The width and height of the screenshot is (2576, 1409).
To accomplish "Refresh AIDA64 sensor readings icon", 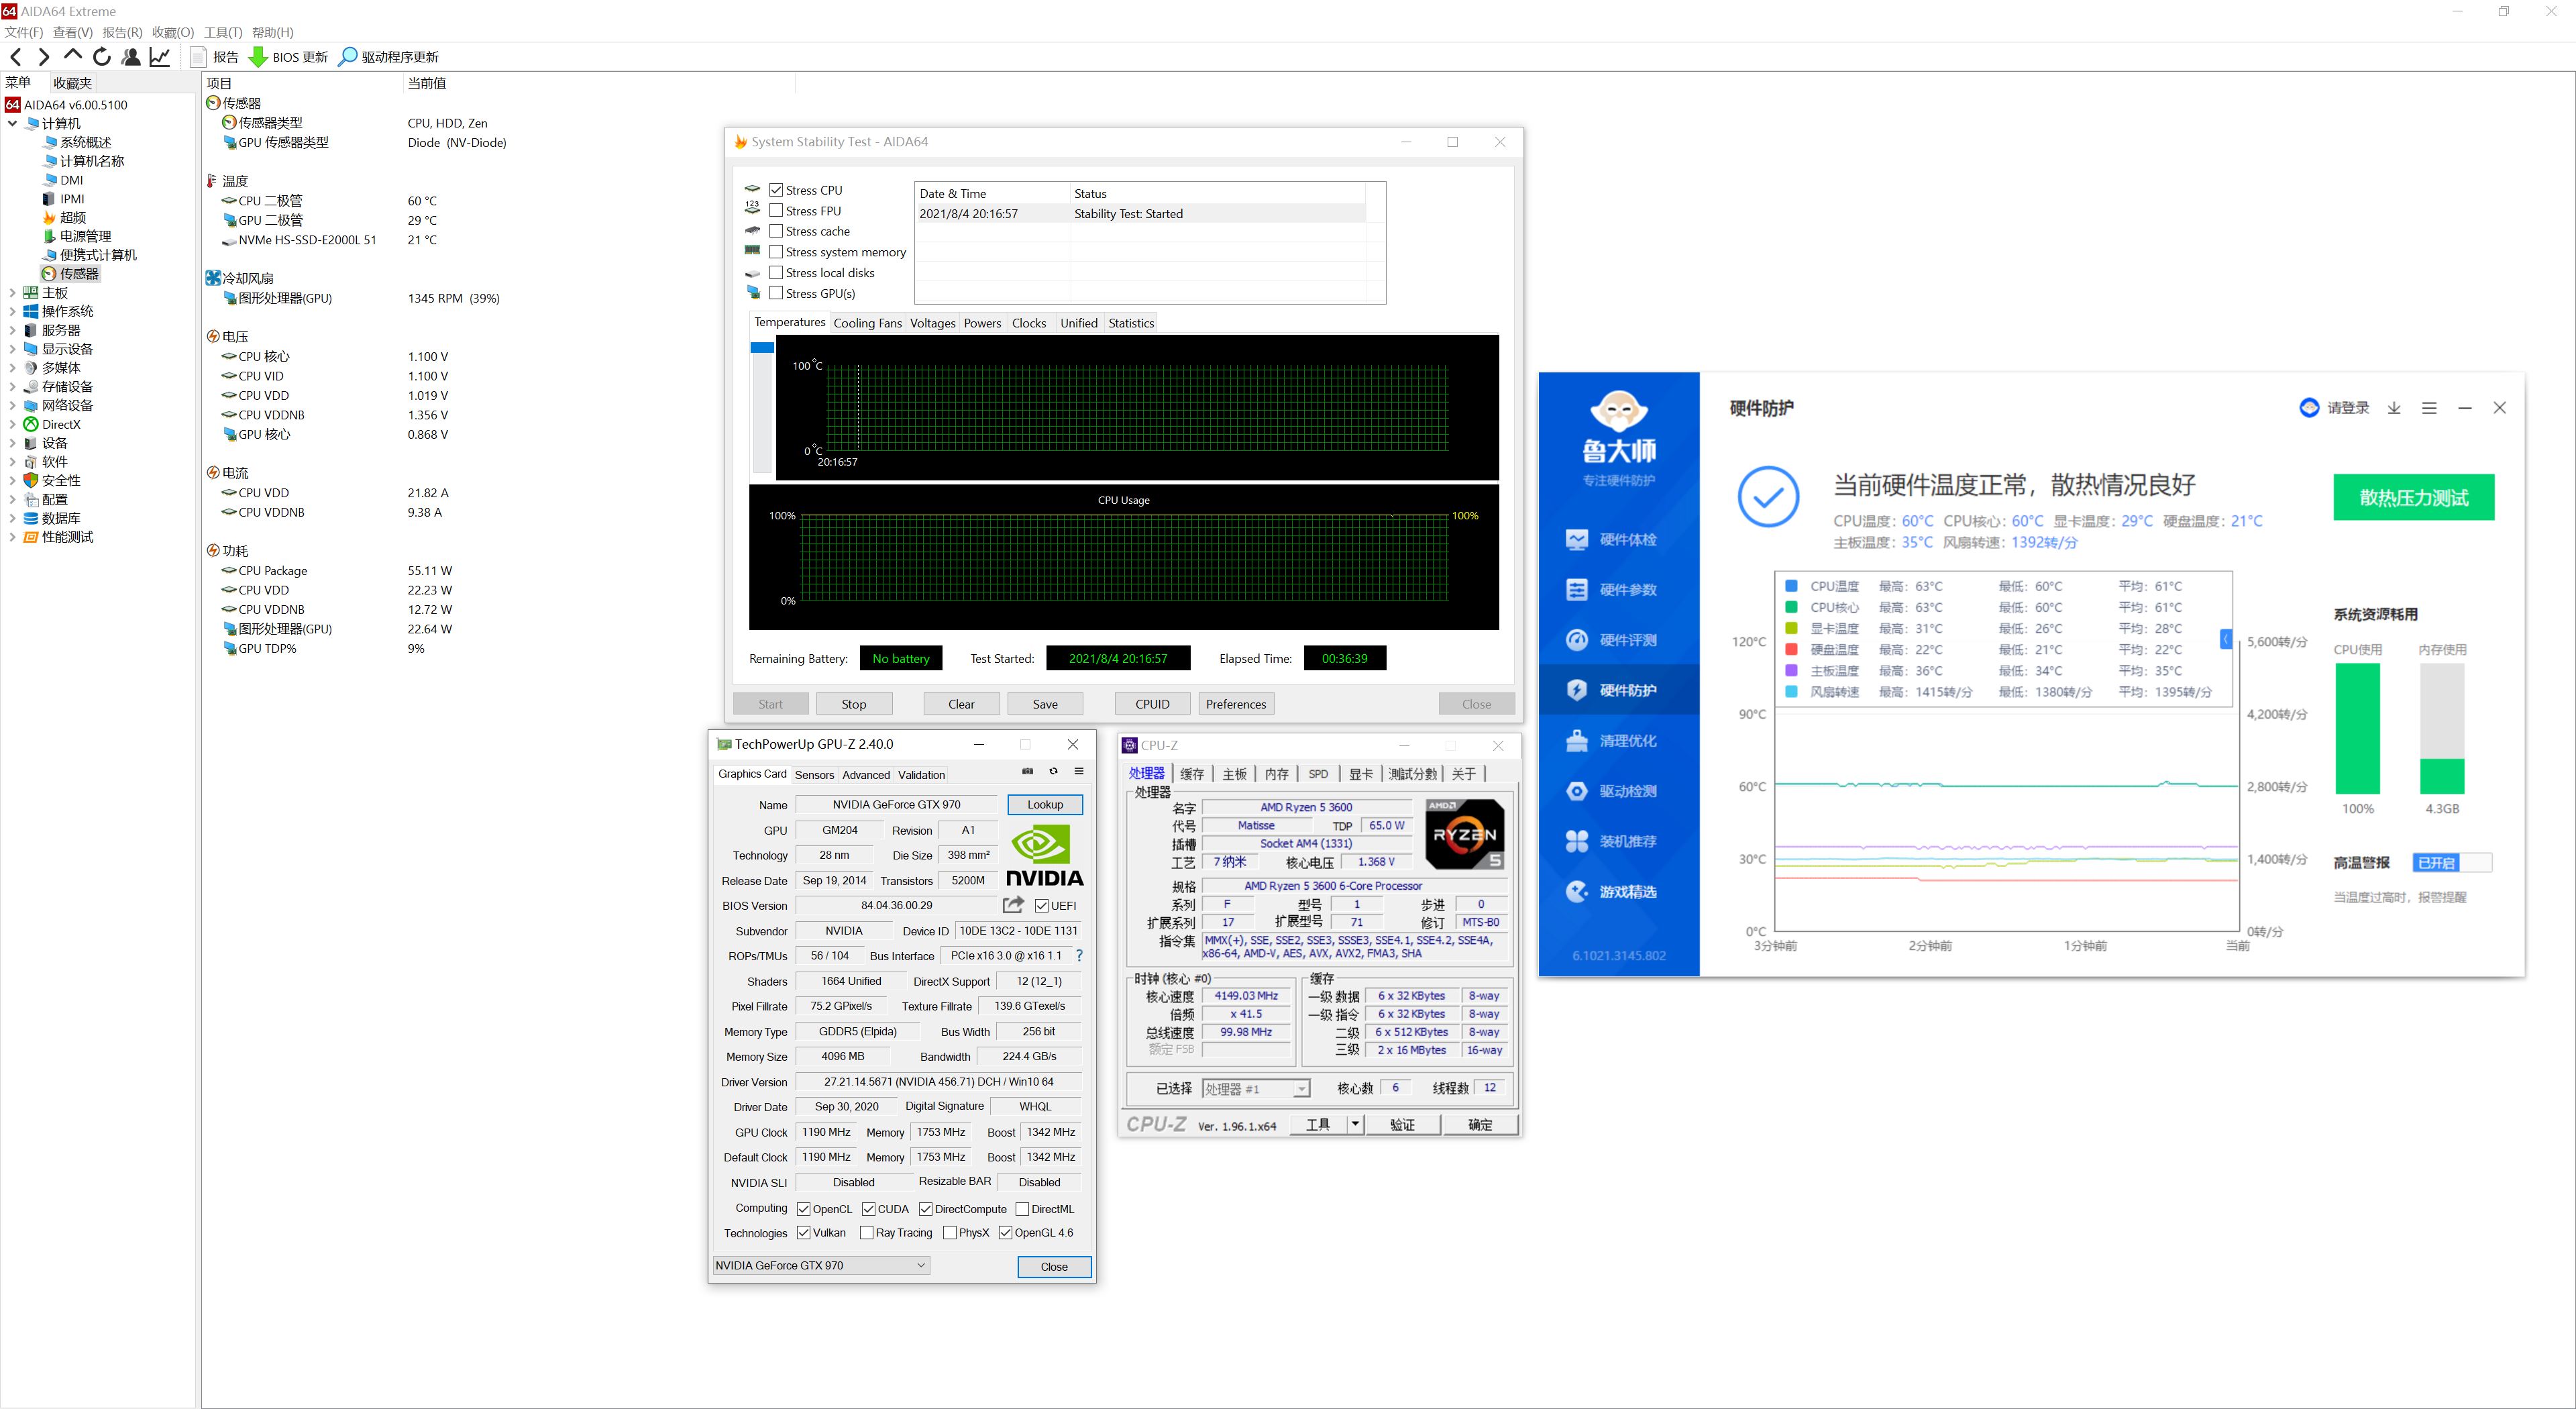I will [x=101, y=57].
